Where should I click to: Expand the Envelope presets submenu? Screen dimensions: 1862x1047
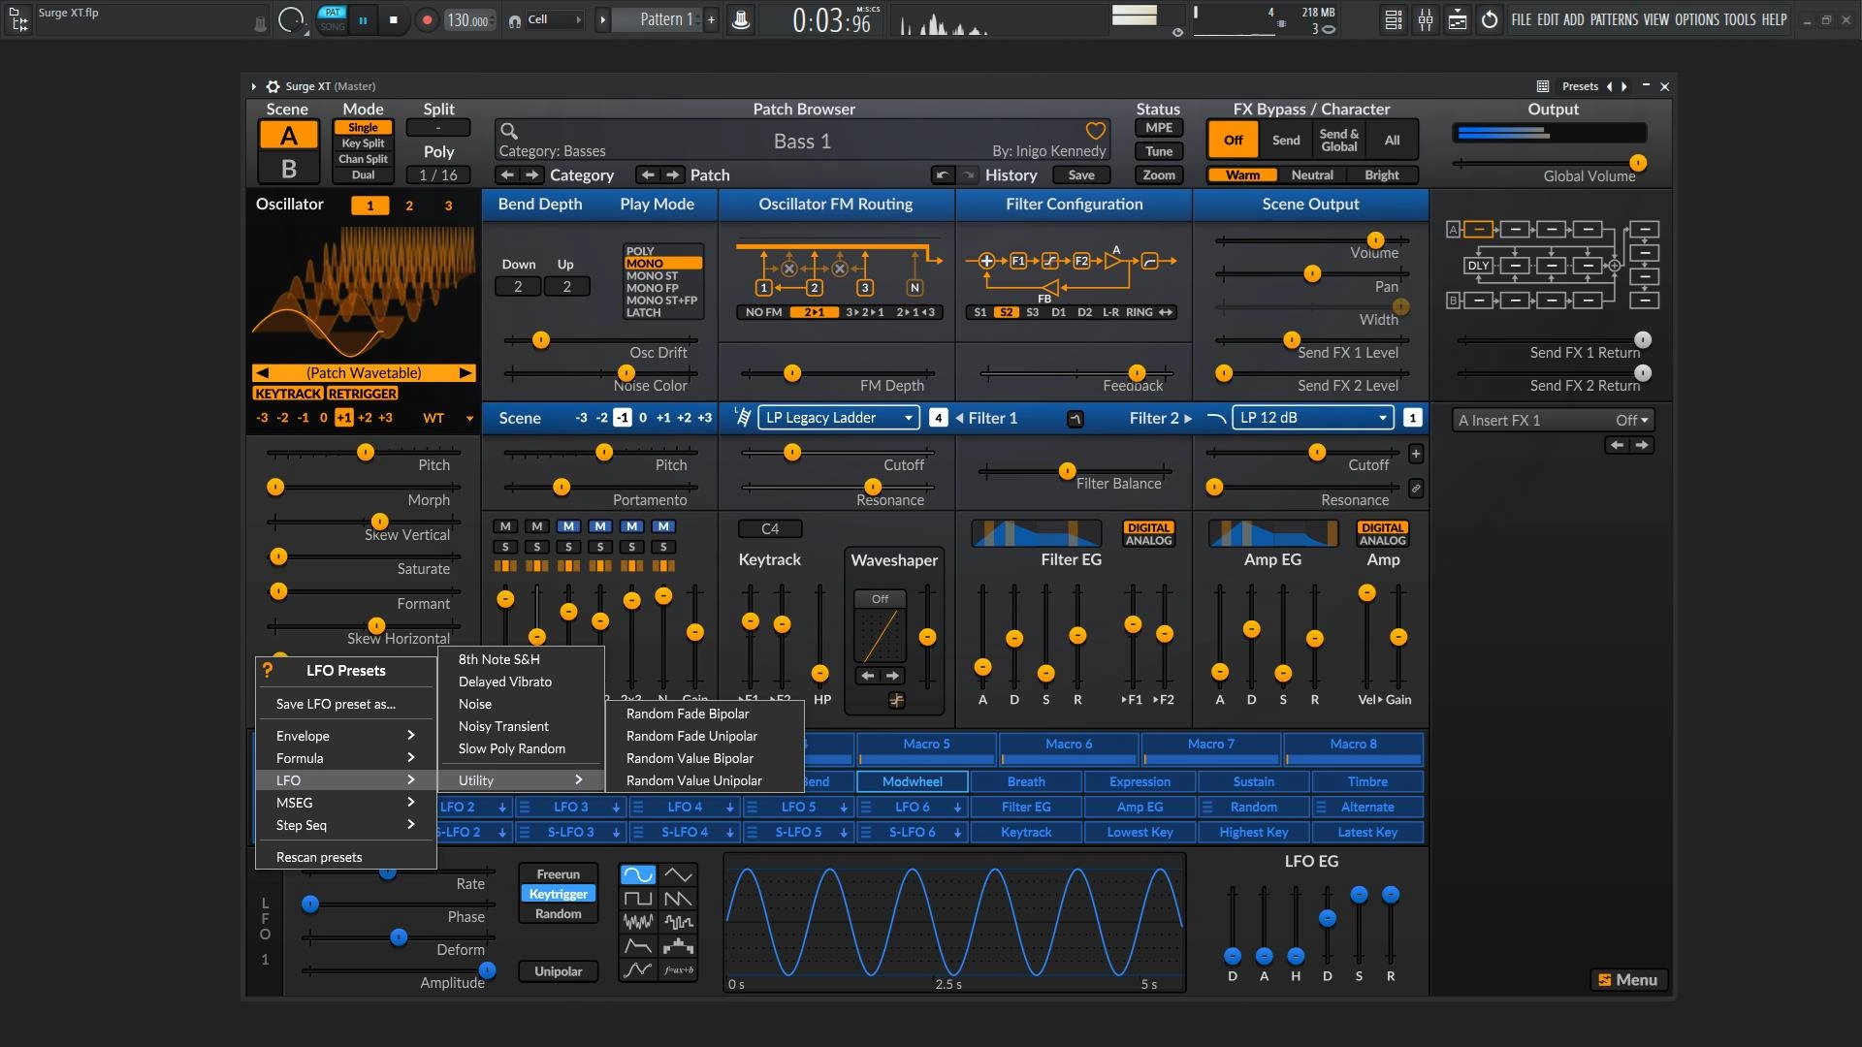[x=345, y=736]
